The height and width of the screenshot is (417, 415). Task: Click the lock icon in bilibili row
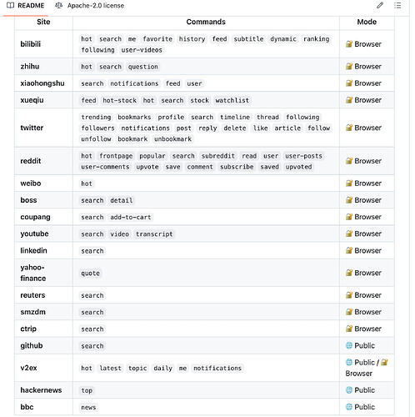click(x=349, y=44)
